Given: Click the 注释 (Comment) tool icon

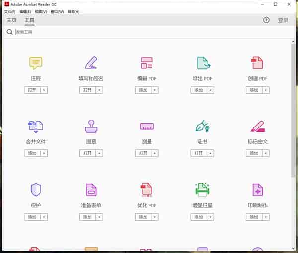Looking at the screenshot, I should coord(36,63).
